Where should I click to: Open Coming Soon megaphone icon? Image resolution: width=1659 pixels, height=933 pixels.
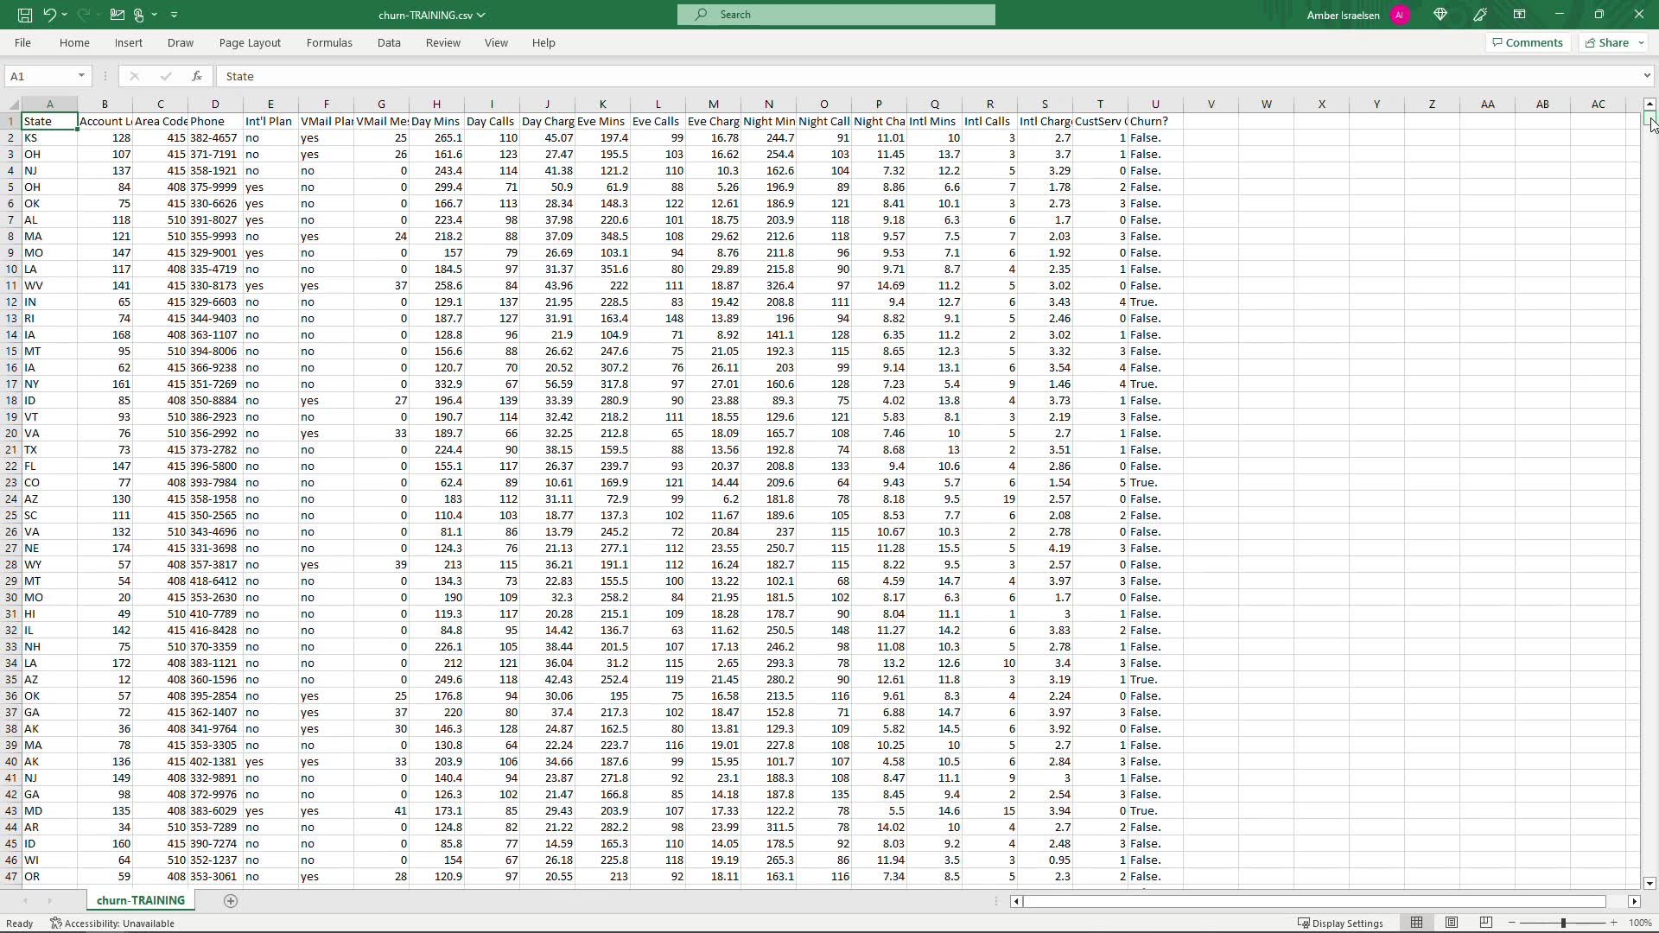pos(1481,15)
